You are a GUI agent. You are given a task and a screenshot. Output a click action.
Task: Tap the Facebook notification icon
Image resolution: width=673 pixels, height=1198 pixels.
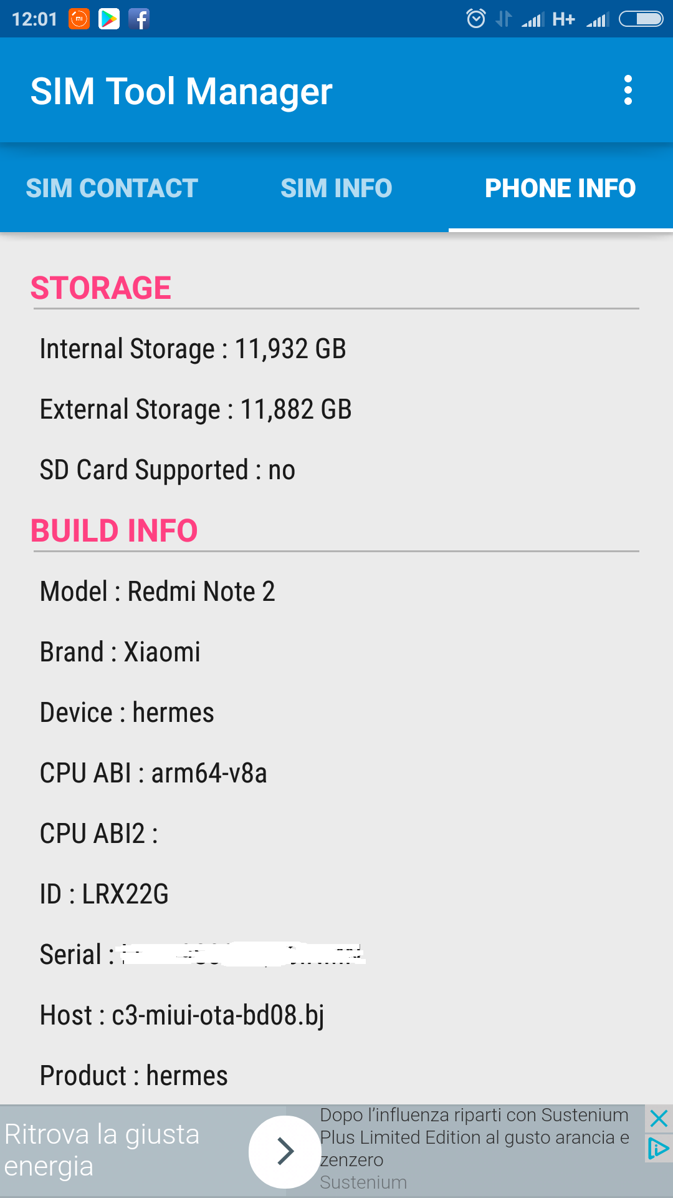tap(139, 19)
